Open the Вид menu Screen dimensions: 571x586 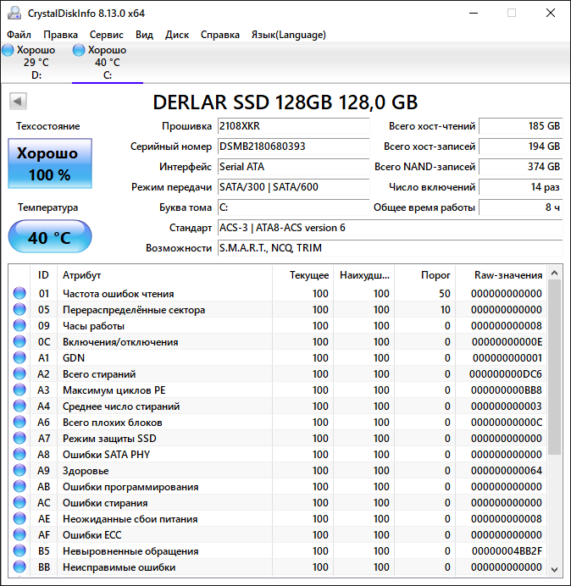[x=144, y=35]
